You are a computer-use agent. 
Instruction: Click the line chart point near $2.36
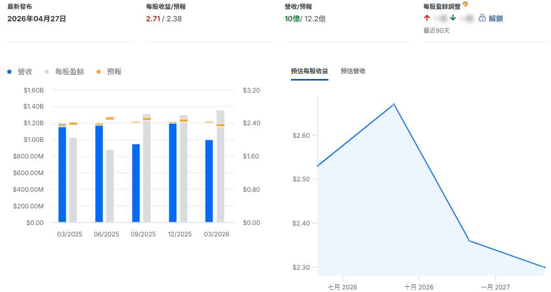click(x=469, y=241)
